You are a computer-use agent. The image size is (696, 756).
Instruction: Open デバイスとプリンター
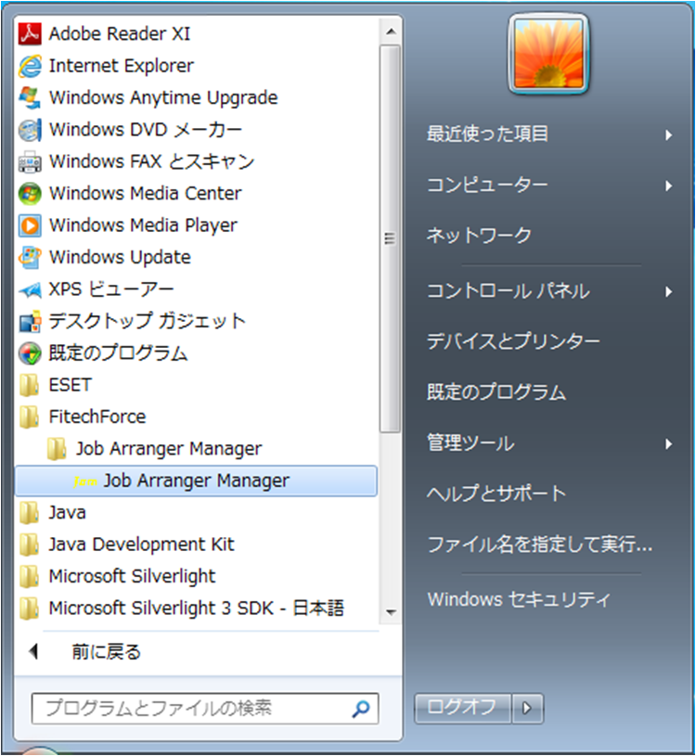pyautogui.click(x=513, y=341)
